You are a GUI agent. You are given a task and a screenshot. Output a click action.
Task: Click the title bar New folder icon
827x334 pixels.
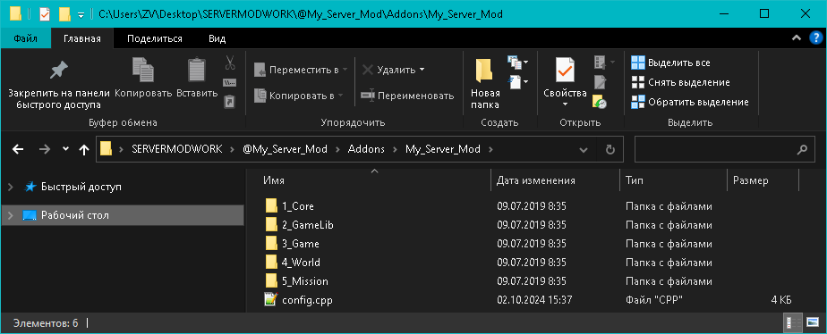[x=64, y=14]
